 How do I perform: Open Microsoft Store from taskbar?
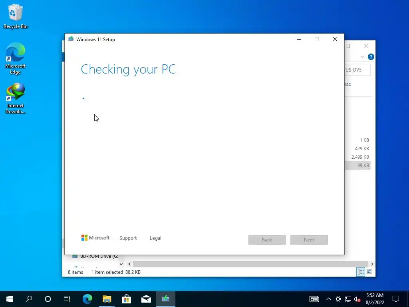tap(127, 299)
